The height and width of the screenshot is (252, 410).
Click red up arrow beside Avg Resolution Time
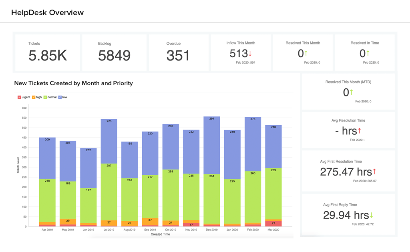click(359, 130)
